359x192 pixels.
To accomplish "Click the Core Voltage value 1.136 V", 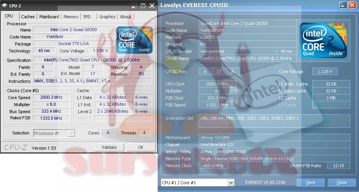I will point(101,51).
